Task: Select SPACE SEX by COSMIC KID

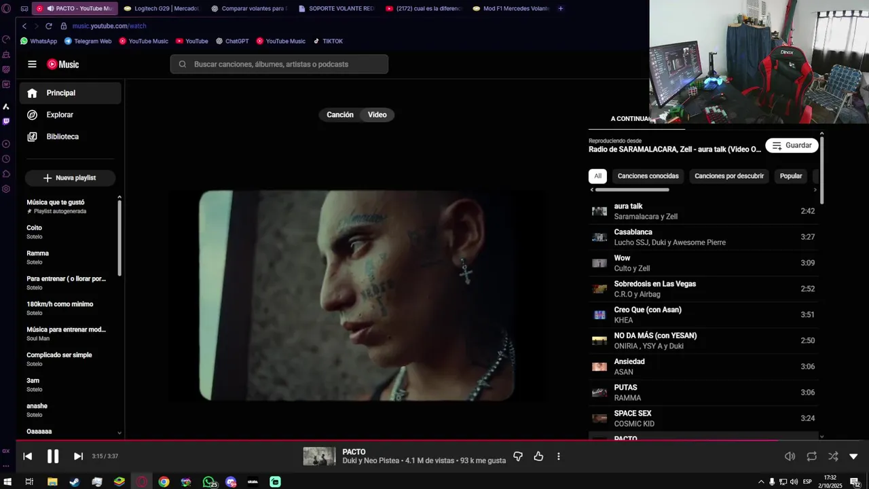Action: (703, 418)
